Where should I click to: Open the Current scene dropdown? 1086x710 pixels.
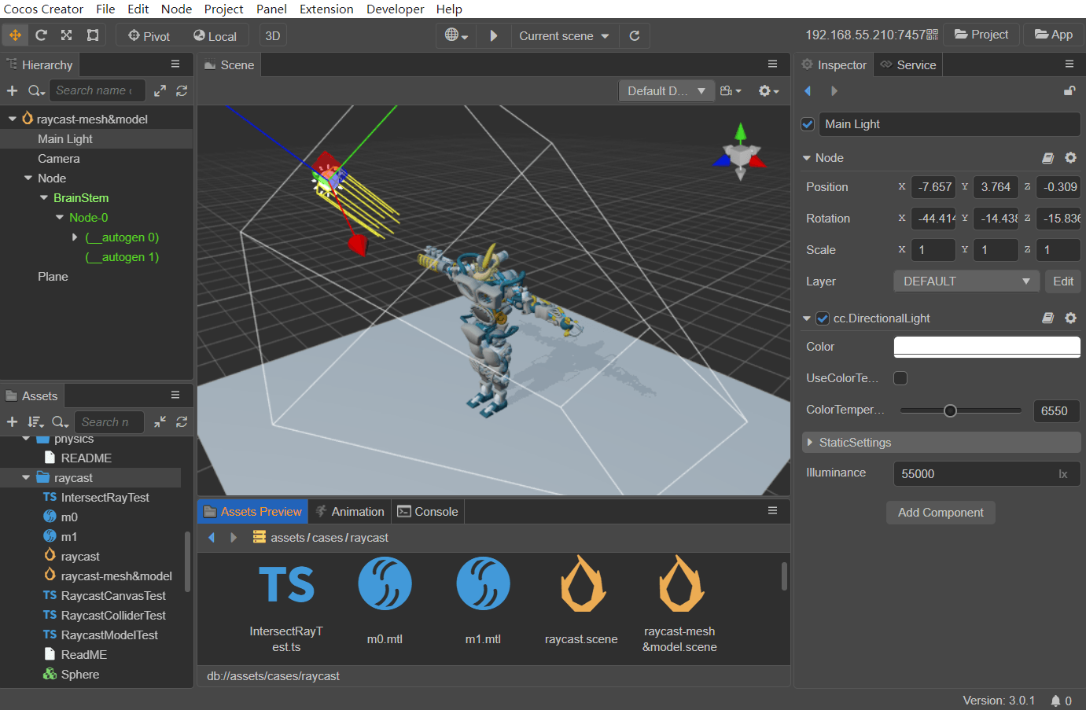click(x=564, y=36)
